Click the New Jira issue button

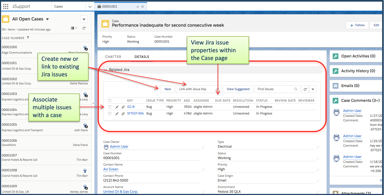click(168, 89)
